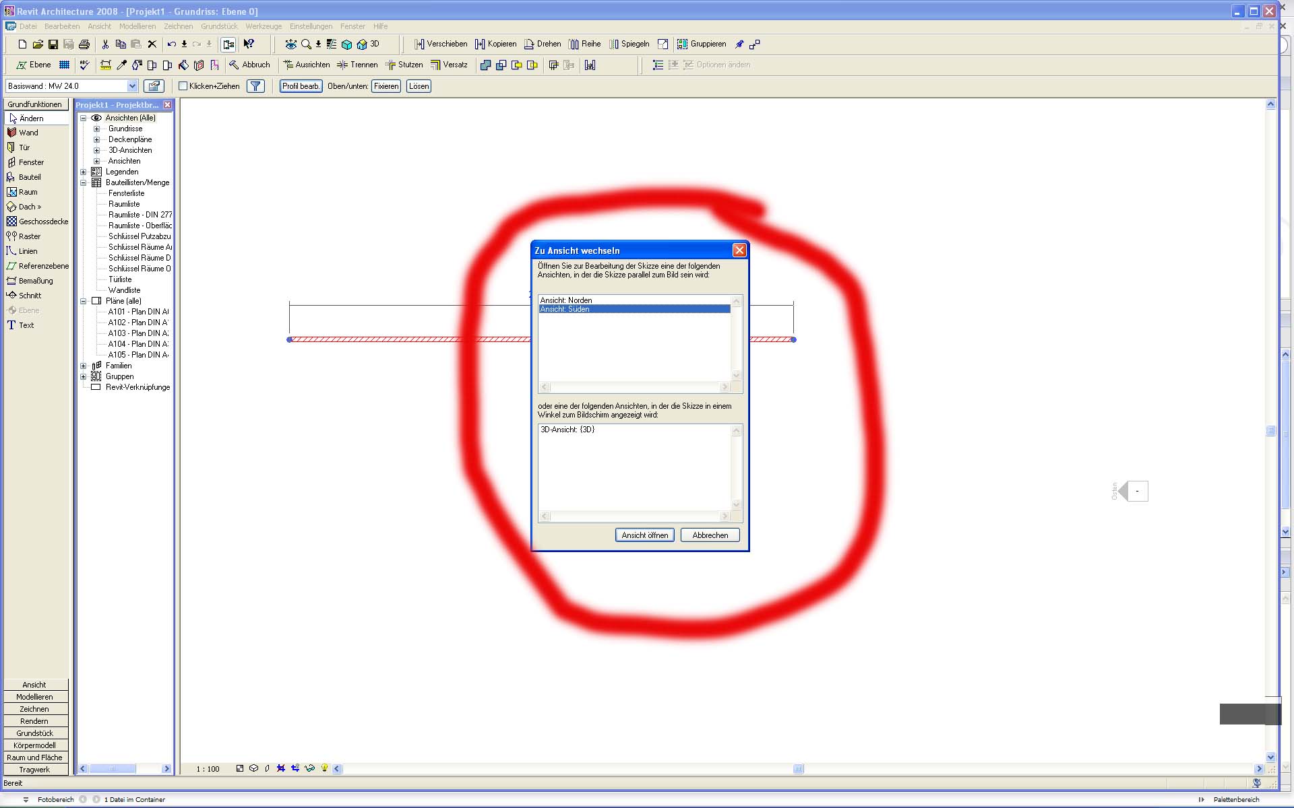The height and width of the screenshot is (808, 1294).
Task: Choose the Bauteil component tool
Action: [x=24, y=177]
